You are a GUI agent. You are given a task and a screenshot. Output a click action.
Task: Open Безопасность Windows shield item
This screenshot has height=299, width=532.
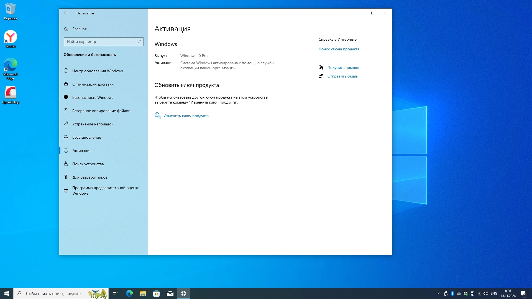[x=93, y=97]
